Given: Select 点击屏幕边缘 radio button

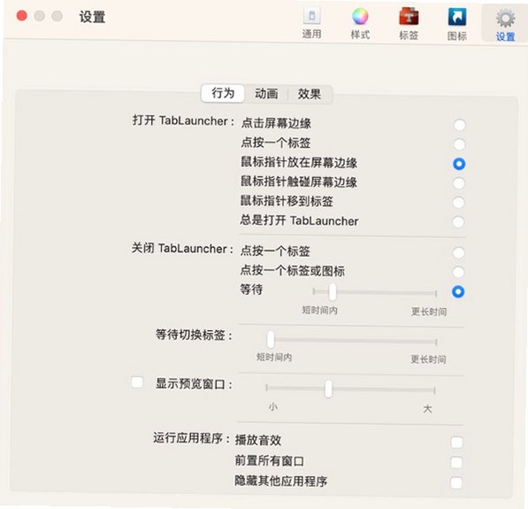Looking at the screenshot, I should [459, 125].
